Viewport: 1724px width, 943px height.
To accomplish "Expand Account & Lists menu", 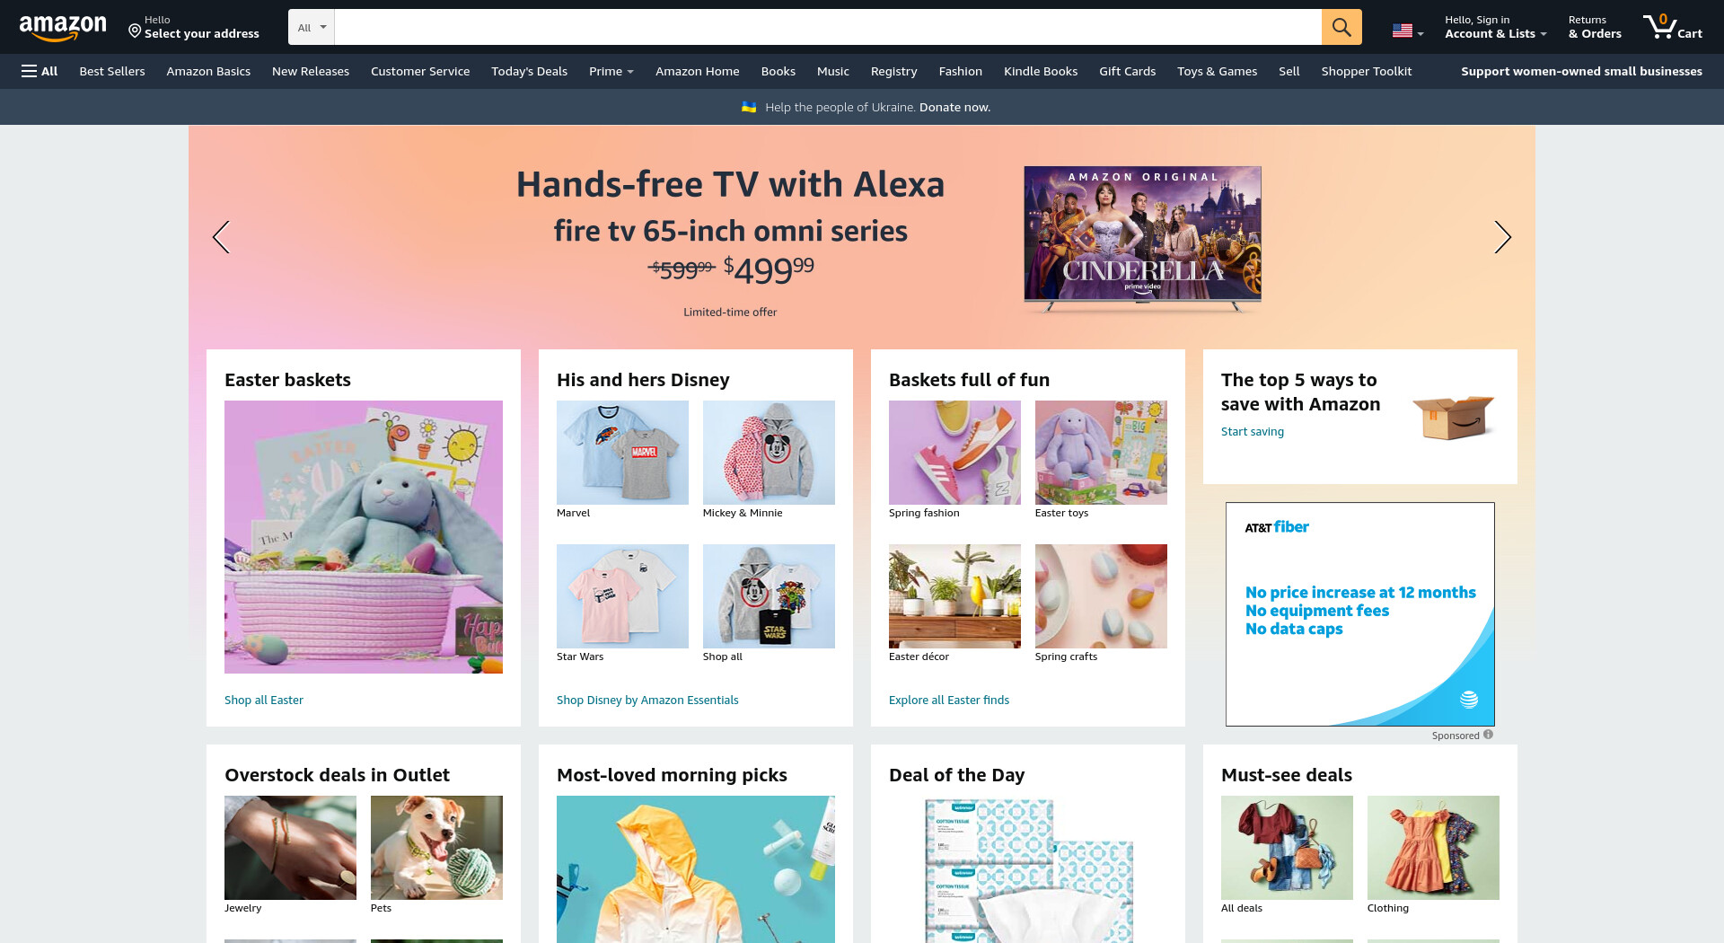I will (x=1495, y=27).
